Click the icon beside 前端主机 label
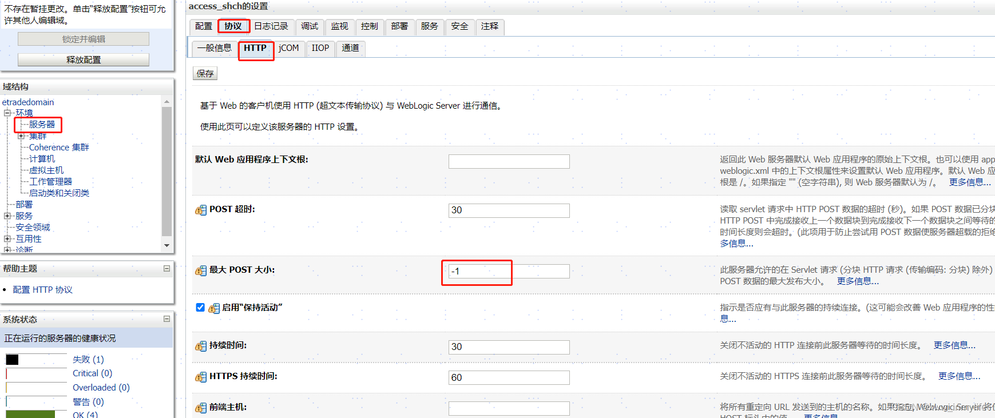This screenshot has width=995, height=418. pyautogui.click(x=201, y=408)
